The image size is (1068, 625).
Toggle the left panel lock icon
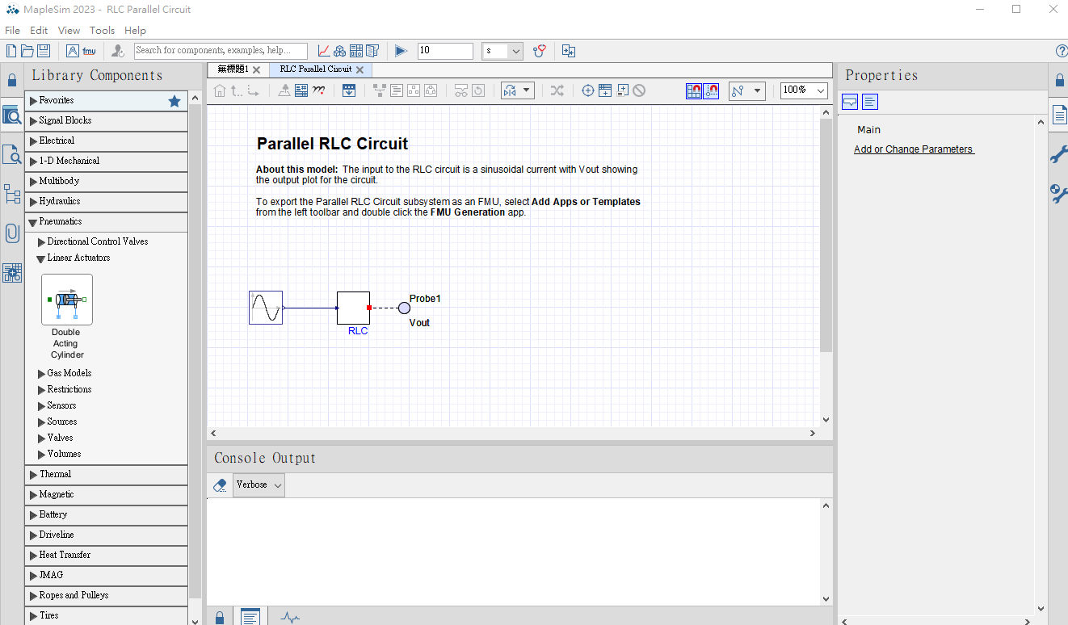point(12,80)
